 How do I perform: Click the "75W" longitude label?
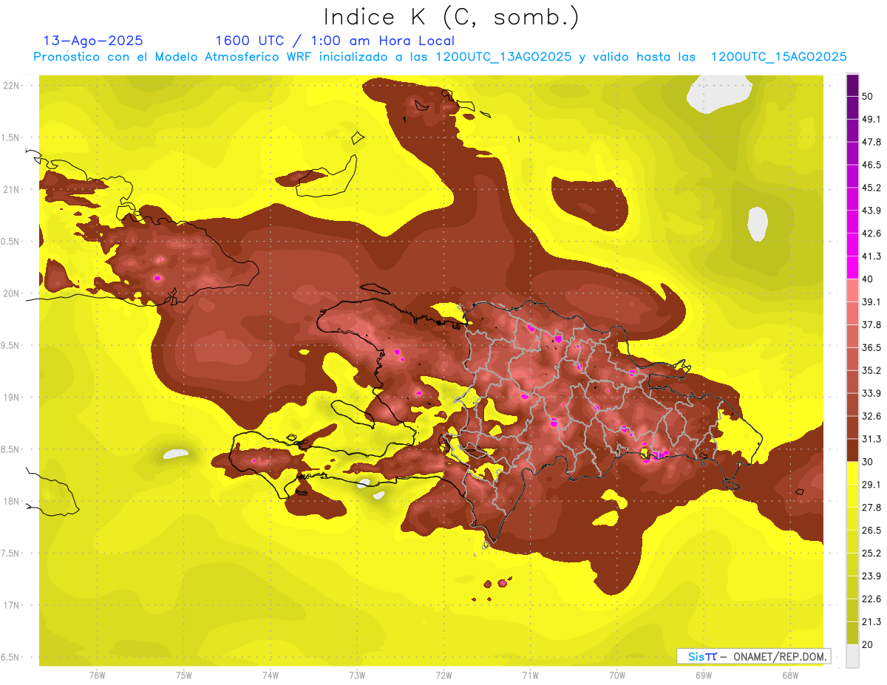tap(184, 675)
